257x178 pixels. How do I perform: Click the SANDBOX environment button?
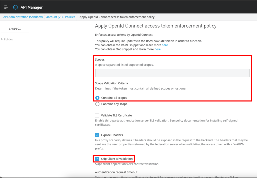click(15, 29)
